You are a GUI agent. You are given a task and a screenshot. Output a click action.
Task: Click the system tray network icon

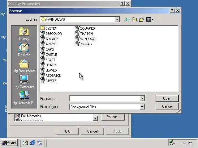tap(172, 143)
